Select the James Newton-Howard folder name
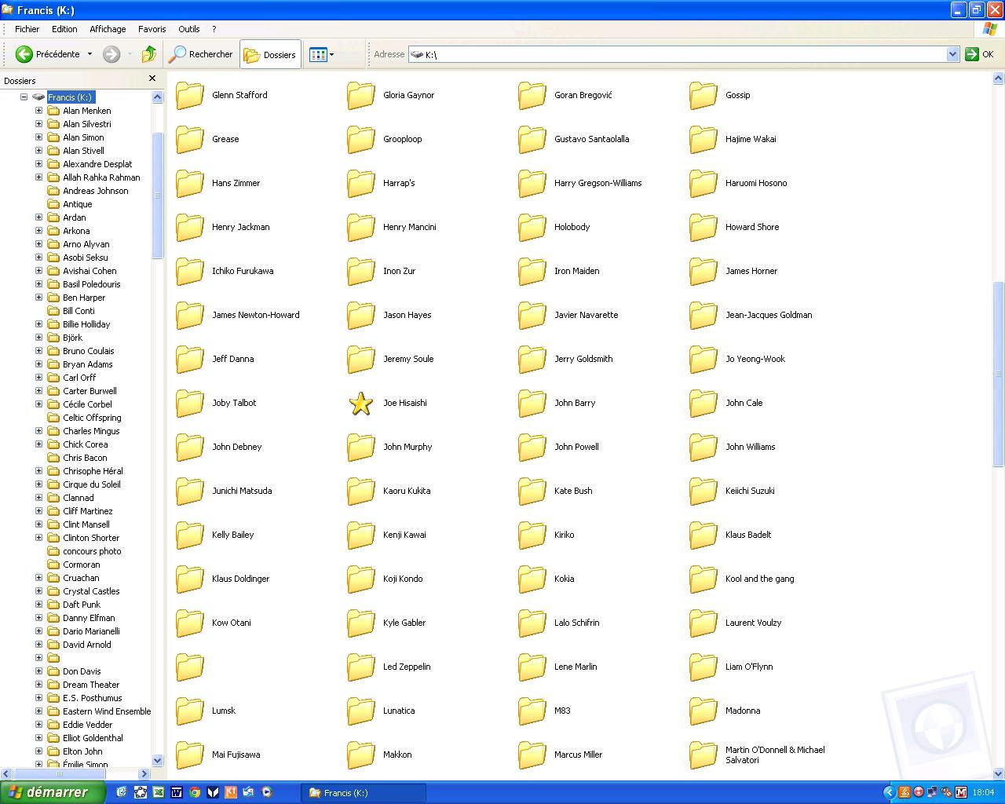The image size is (1005, 804). click(x=255, y=315)
